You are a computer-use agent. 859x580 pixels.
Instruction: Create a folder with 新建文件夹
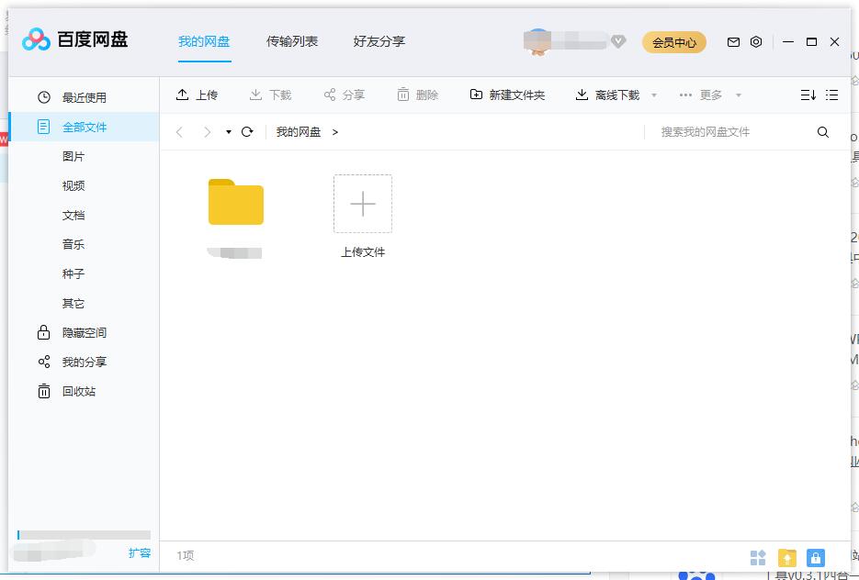coord(507,95)
